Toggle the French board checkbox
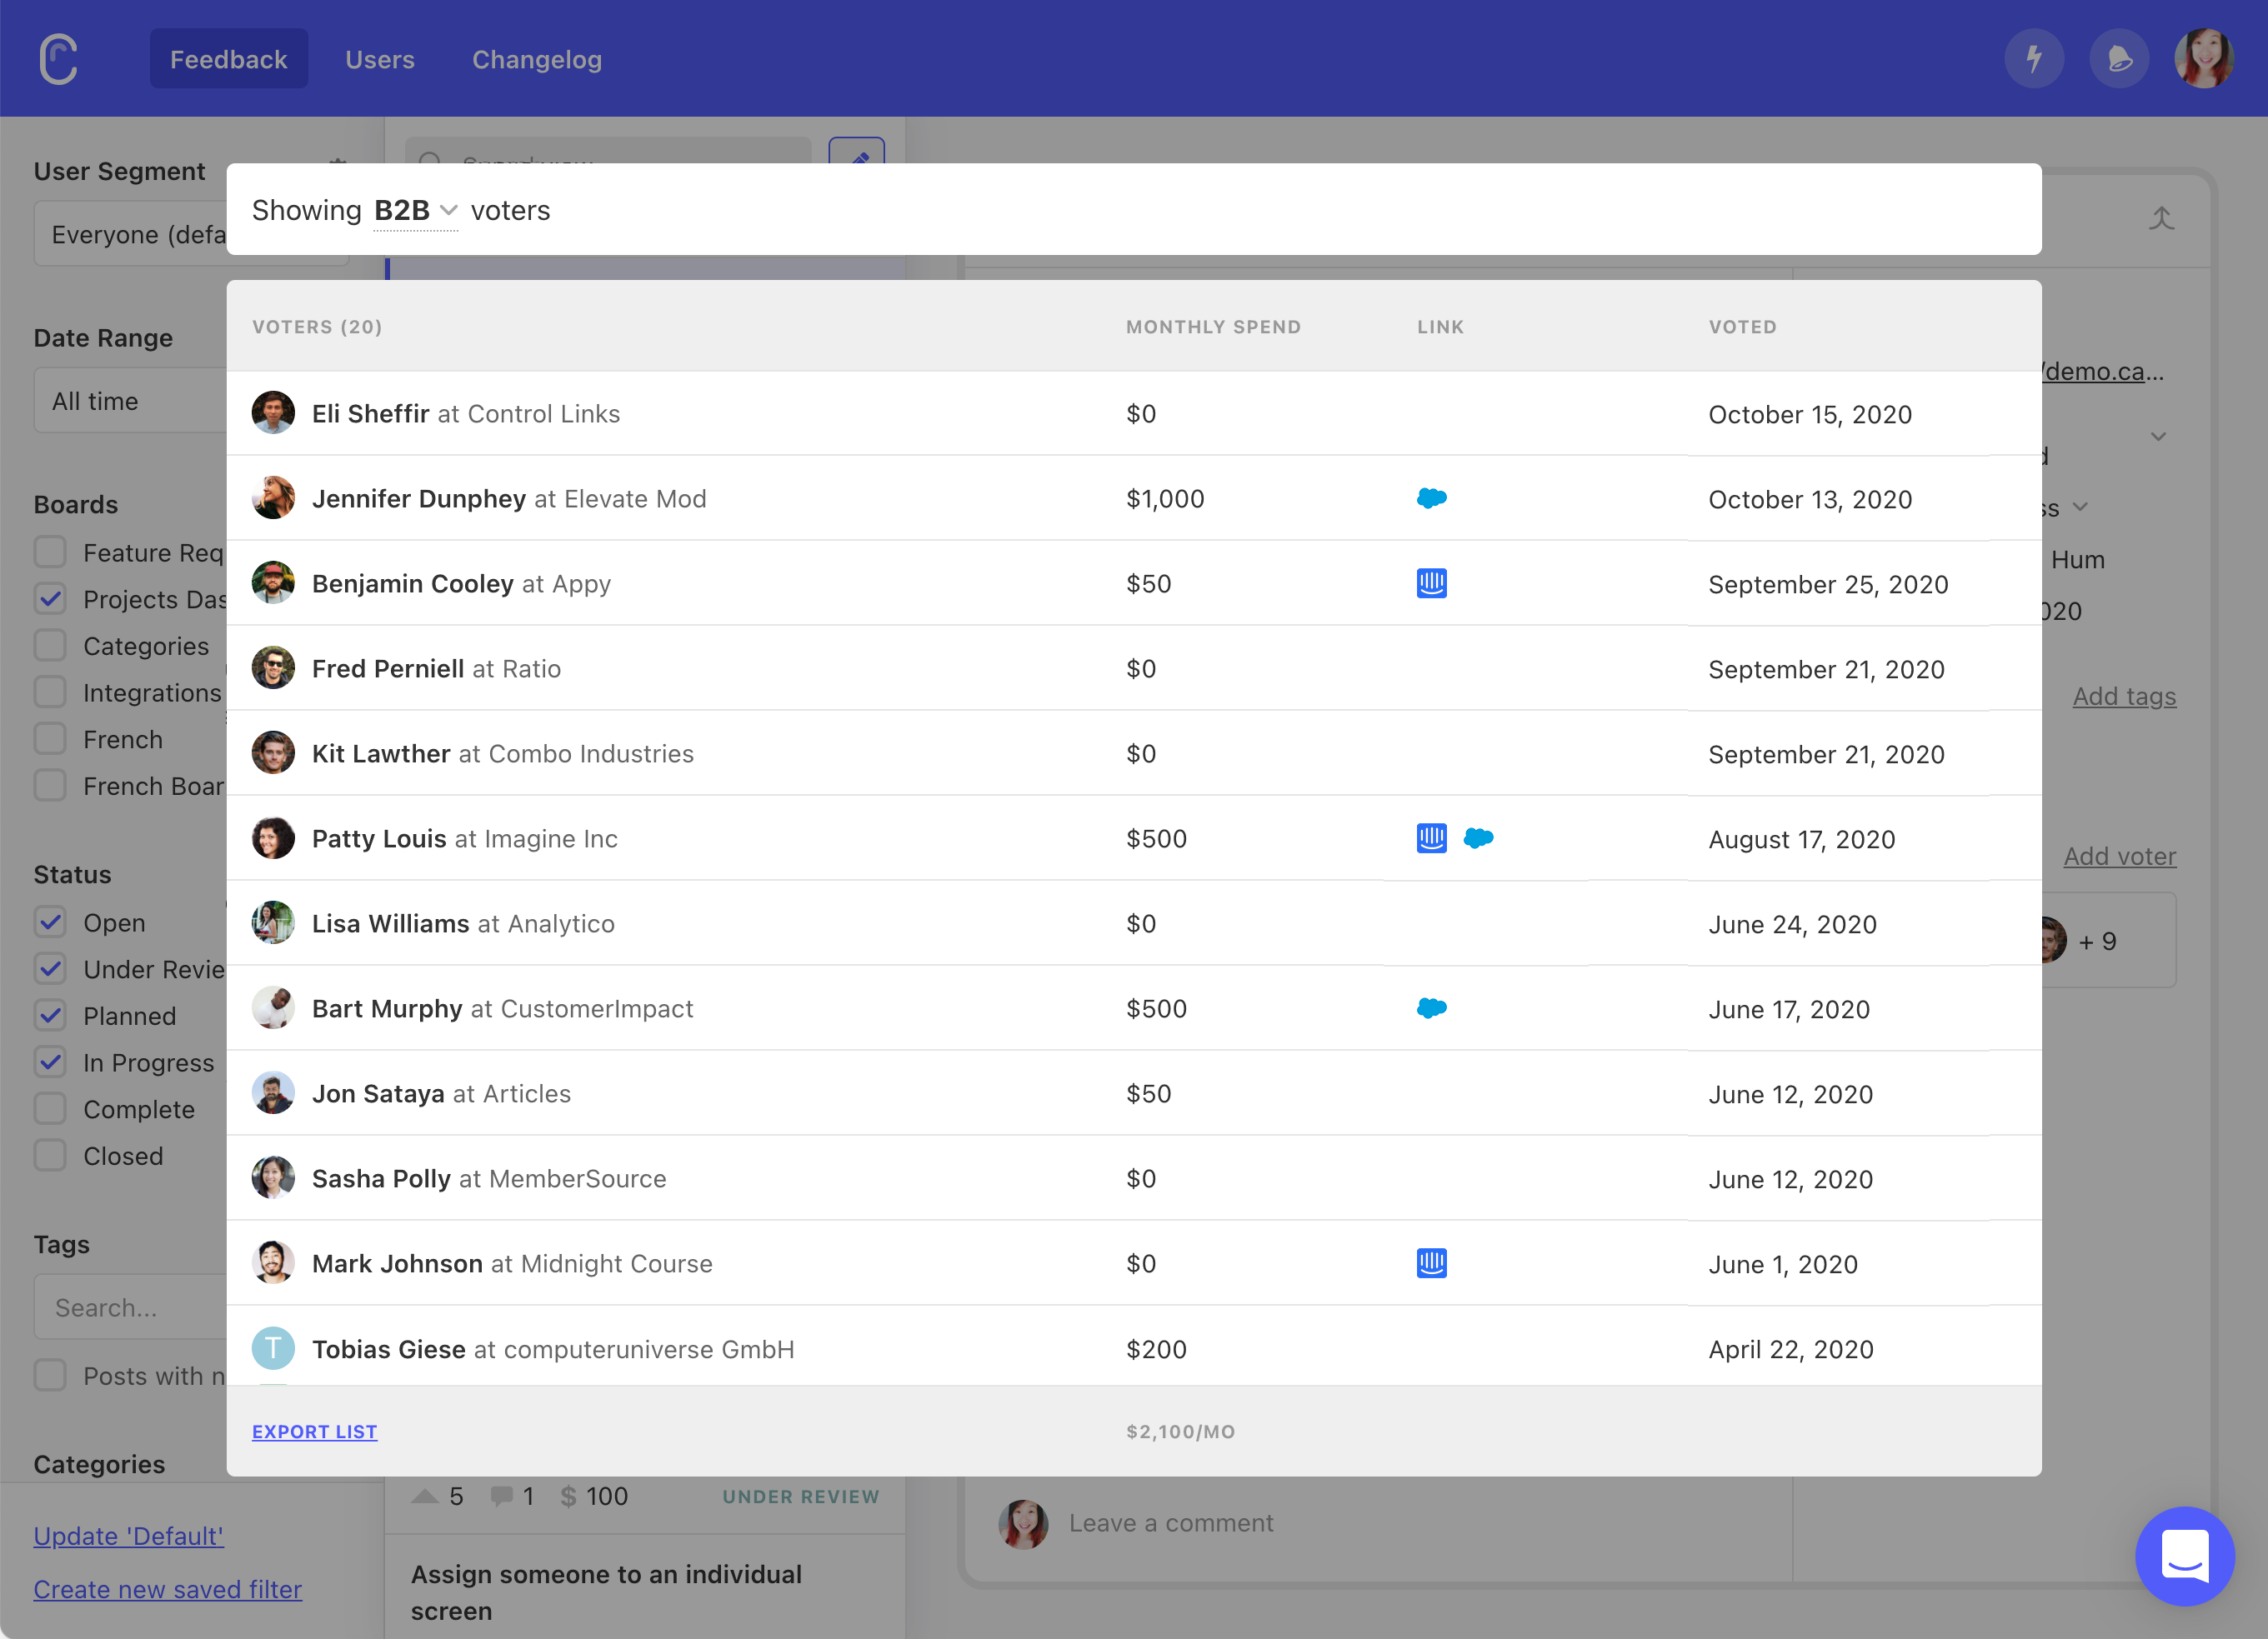 coord(50,738)
